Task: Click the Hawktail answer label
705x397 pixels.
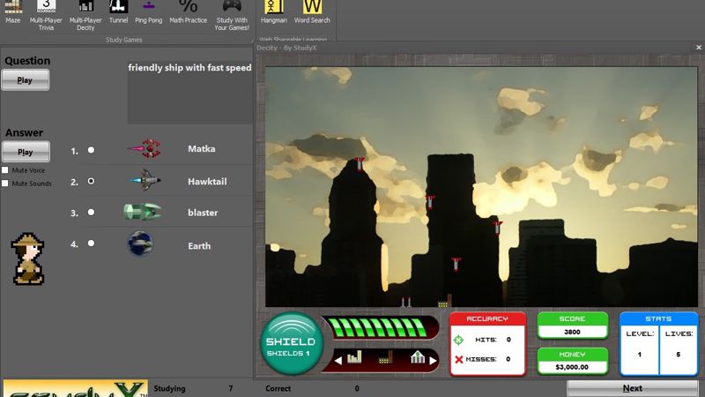Action: pos(207,182)
